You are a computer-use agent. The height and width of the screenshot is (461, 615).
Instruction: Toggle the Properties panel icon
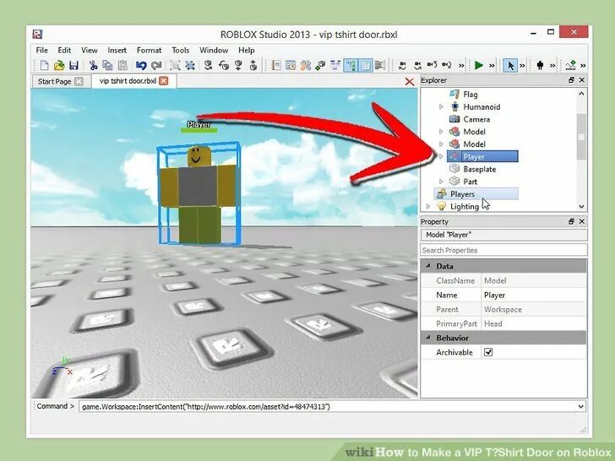pyautogui.click(x=366, y=65)
